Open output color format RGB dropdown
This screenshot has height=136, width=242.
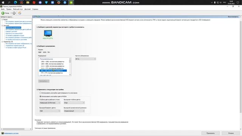[50, 111]
